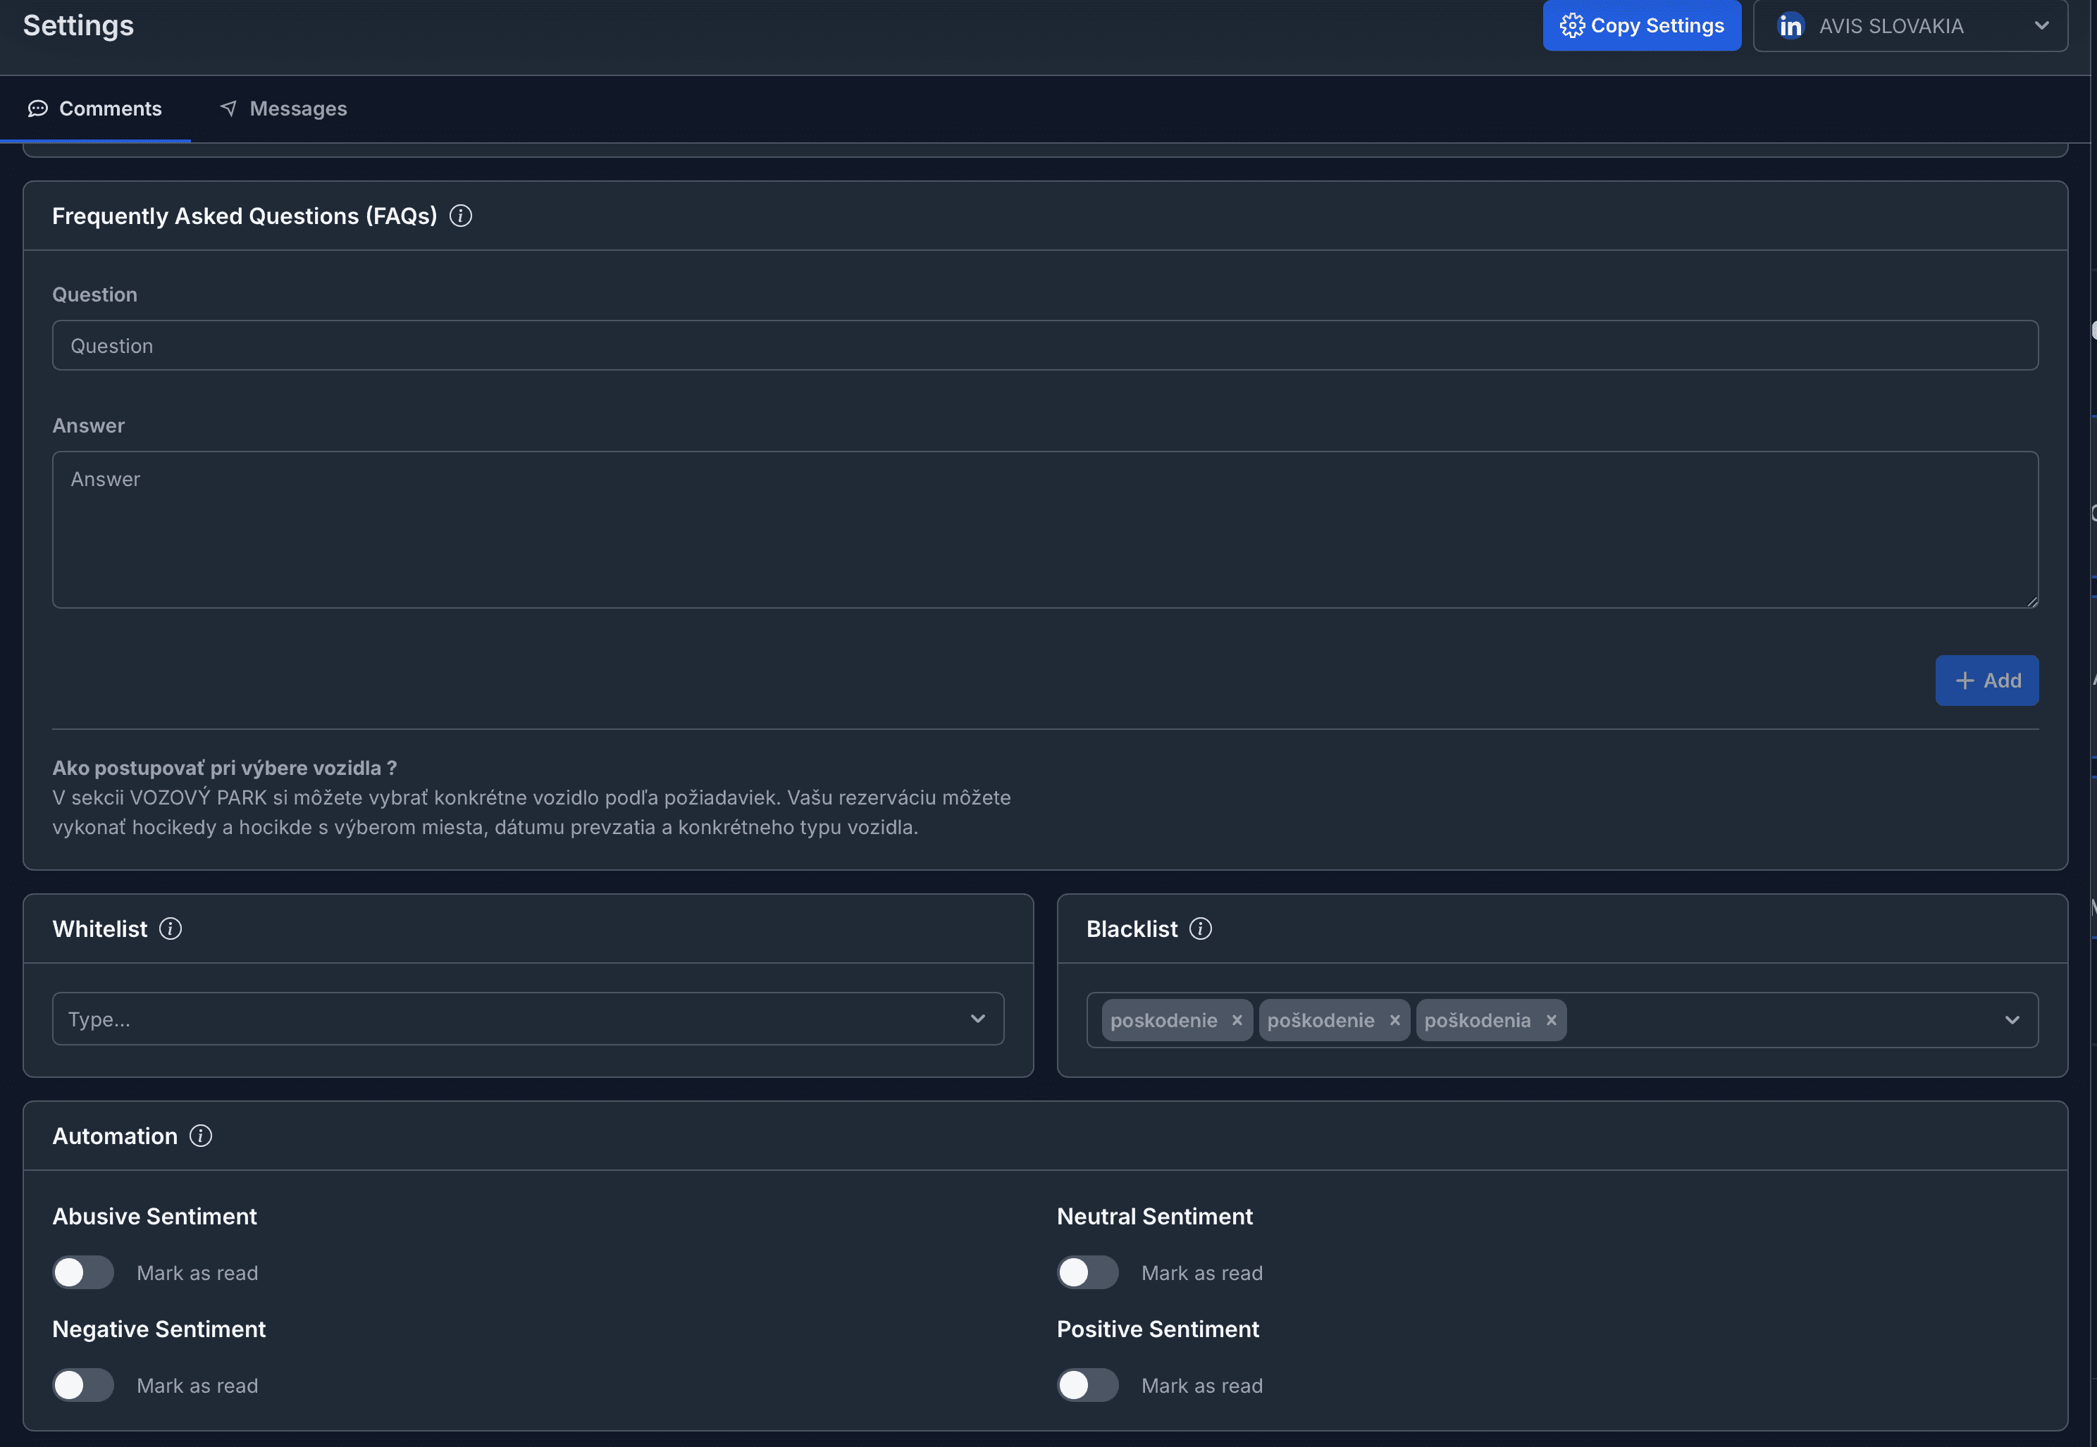Screen dimensions: 2097x1447
Task: Click the LinkedIn icon beside AVIS SLOVAKIA
Action: pyautogui.click(x=1790, y=26)
